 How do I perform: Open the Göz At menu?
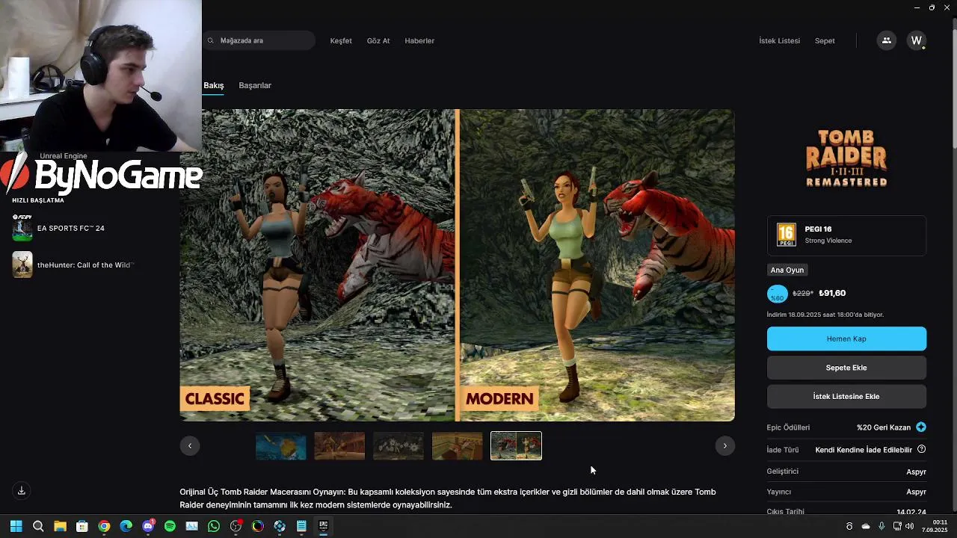378,40
